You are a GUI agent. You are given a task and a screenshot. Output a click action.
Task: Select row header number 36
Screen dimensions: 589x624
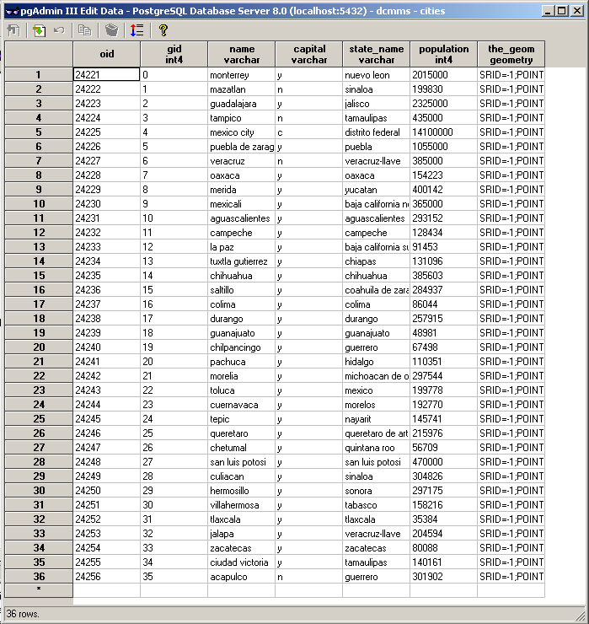pos(39,576)
